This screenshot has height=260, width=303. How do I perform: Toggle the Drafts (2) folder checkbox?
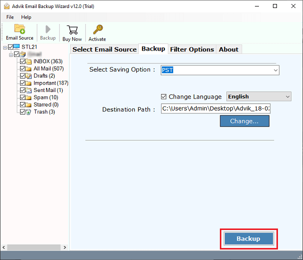pos(22,76)
